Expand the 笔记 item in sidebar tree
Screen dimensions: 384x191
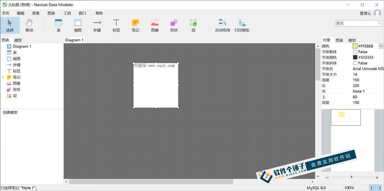tap(3, 77)
